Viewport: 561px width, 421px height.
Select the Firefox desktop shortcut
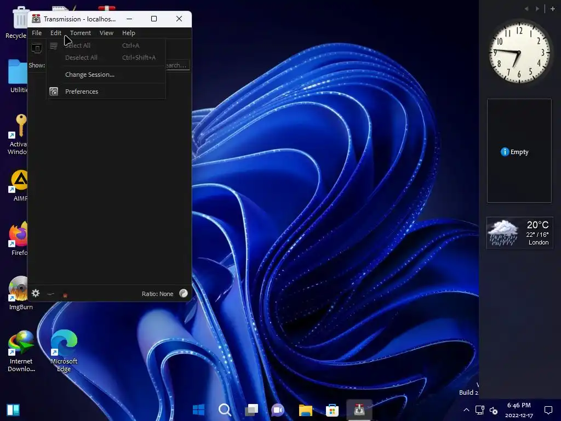point(18,239)
